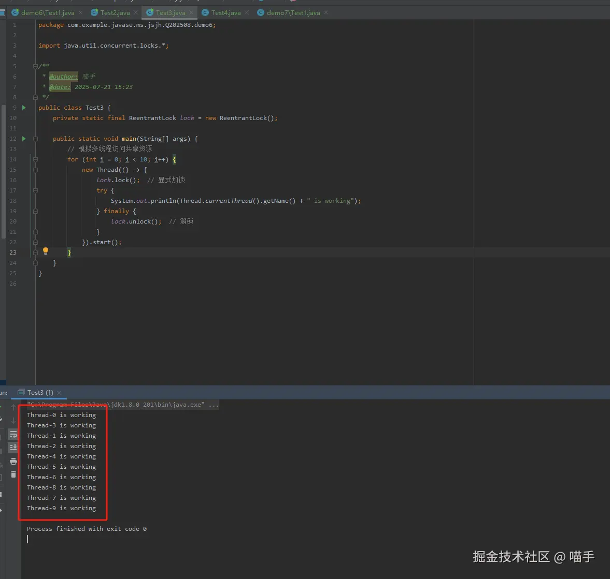Close the Test2.java tab

(x=136, y=12)
